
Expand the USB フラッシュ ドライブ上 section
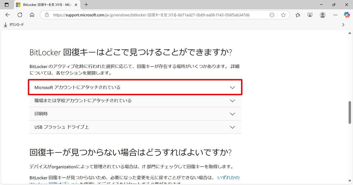[x=135, y=127]
